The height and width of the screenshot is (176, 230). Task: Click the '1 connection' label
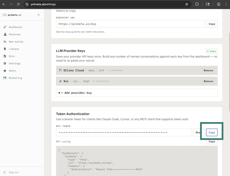click(x=116, y=70)
